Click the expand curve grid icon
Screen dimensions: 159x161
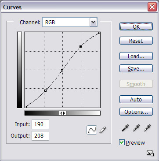point(150,153)
